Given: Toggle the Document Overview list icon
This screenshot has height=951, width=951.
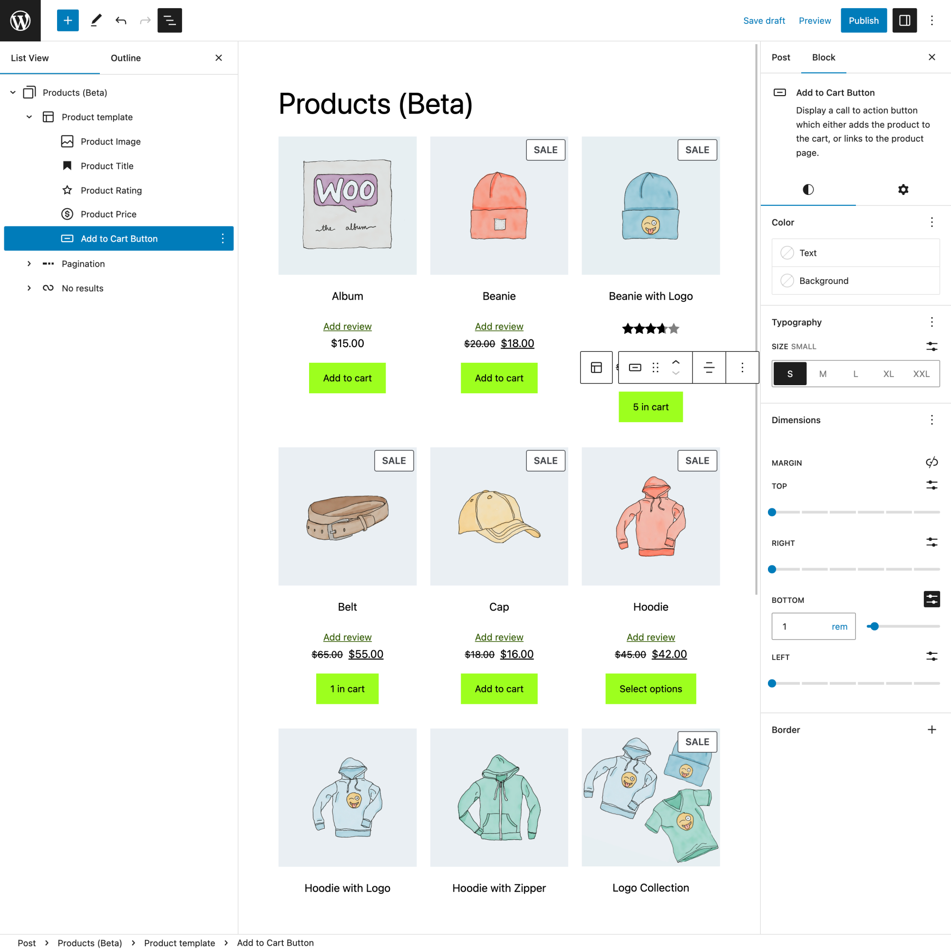Looking at the screenshot, I should click(x=169, y=20).
